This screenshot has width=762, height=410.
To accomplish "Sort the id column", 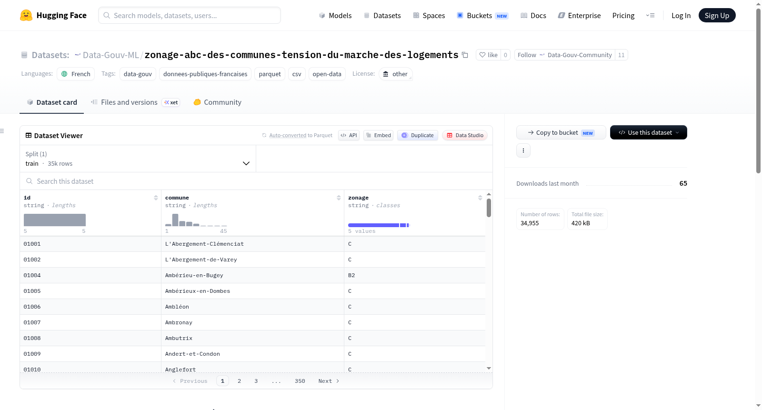I will point(156,198).
